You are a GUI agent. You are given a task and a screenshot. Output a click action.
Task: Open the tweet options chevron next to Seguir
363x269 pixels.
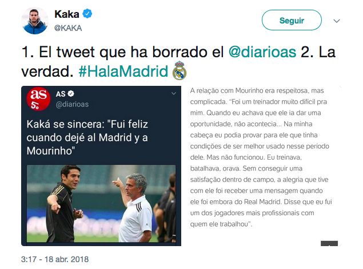tap(336, 21)
